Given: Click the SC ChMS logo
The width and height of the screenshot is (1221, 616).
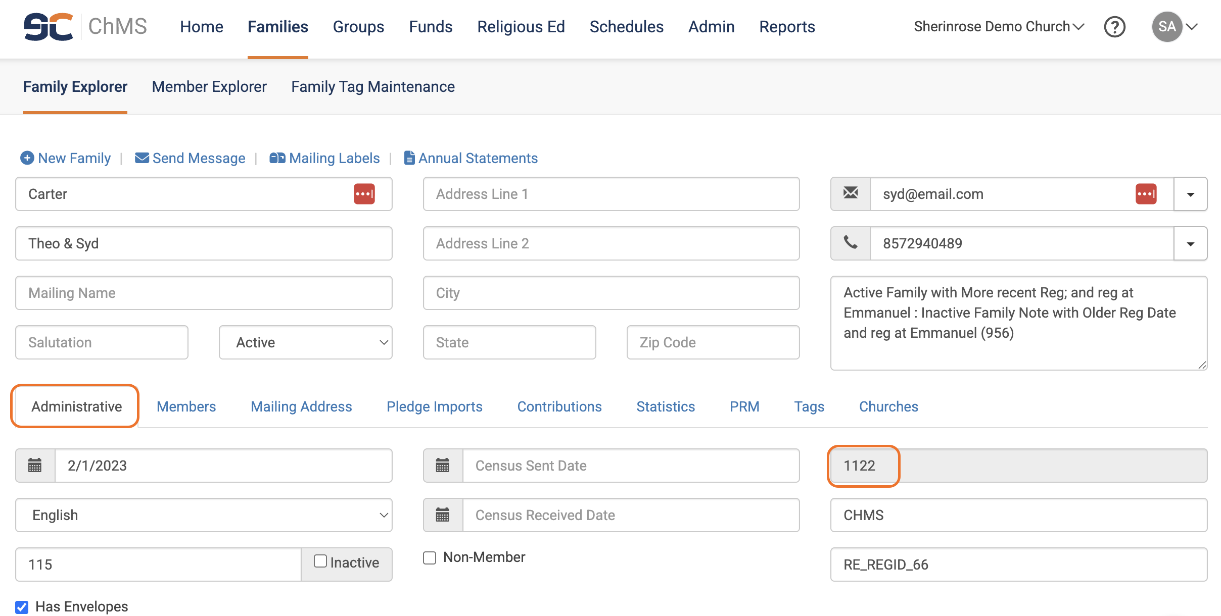Looking at the screenshot, I should pos(85,27).
